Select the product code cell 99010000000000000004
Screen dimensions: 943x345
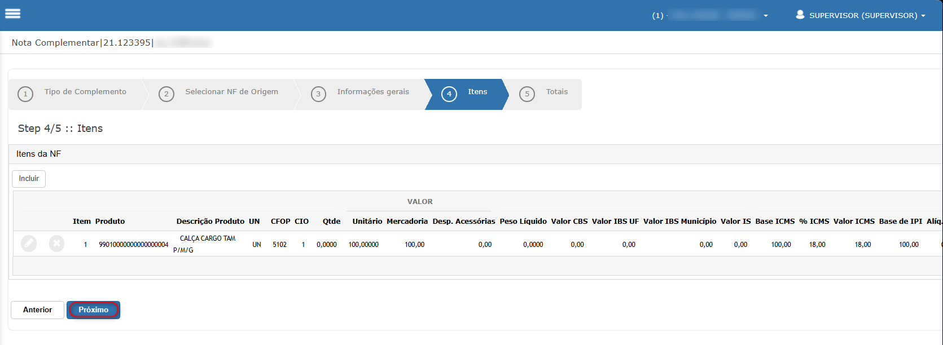(x=133, y=245)
